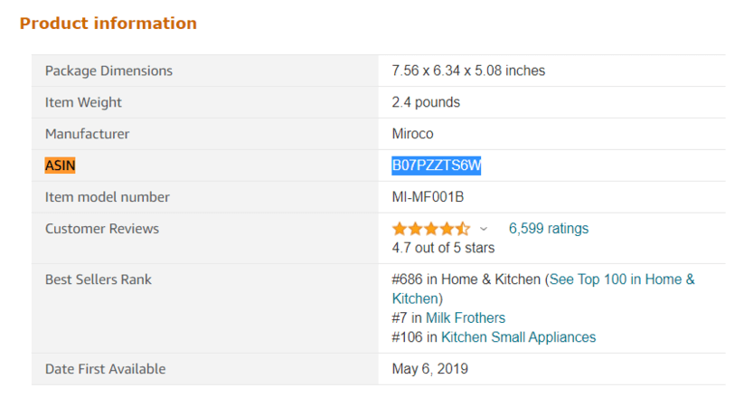Click the Item Weight label
The width and height of the screenshot is (744, 407).
click(83, 102)
